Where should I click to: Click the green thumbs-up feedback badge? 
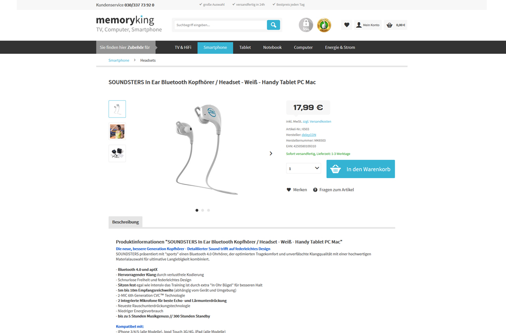(x=324, y=25)
